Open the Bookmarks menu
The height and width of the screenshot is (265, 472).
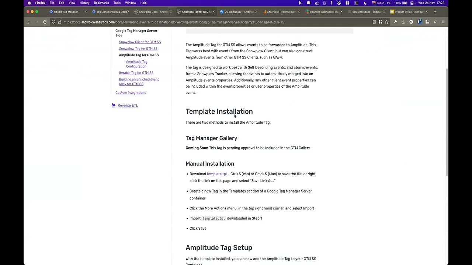101,3
